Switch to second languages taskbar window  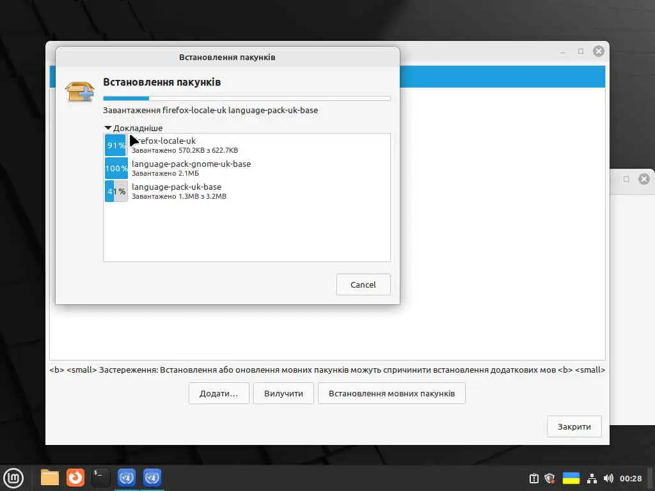pos(152,478)
